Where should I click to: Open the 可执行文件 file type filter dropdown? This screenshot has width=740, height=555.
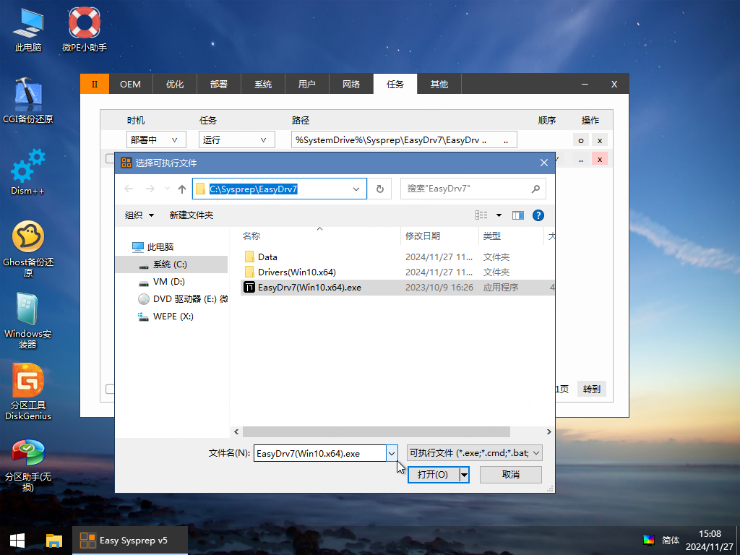point(474,453)
